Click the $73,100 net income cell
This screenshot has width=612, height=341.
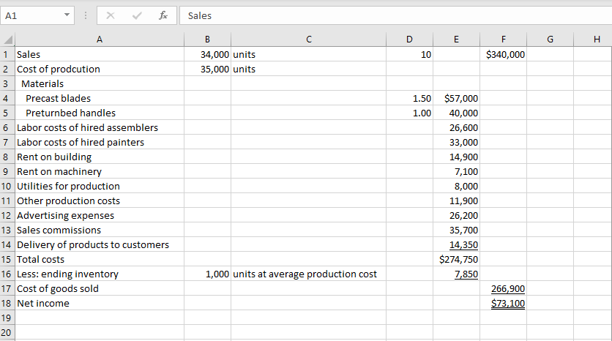point(503,303)
